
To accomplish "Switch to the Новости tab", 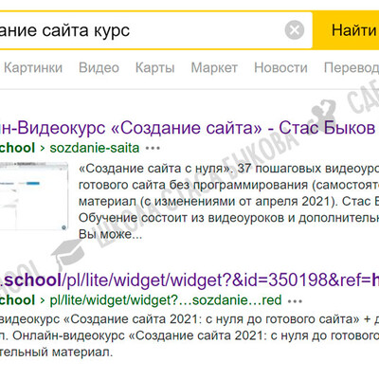I will click(280, 67).
